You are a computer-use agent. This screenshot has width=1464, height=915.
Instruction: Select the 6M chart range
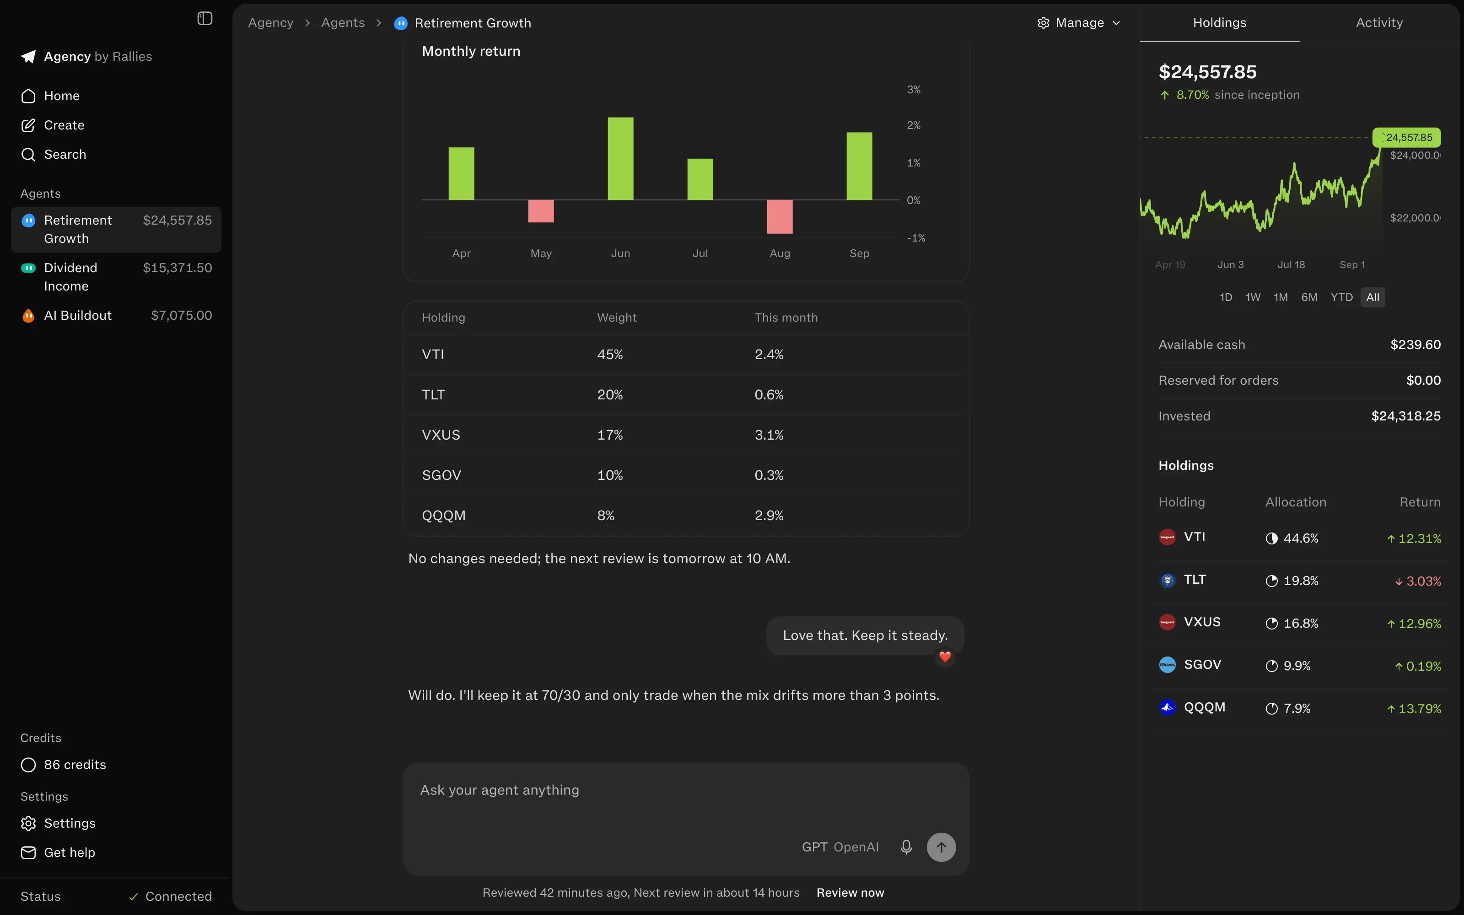point(1309,297)
